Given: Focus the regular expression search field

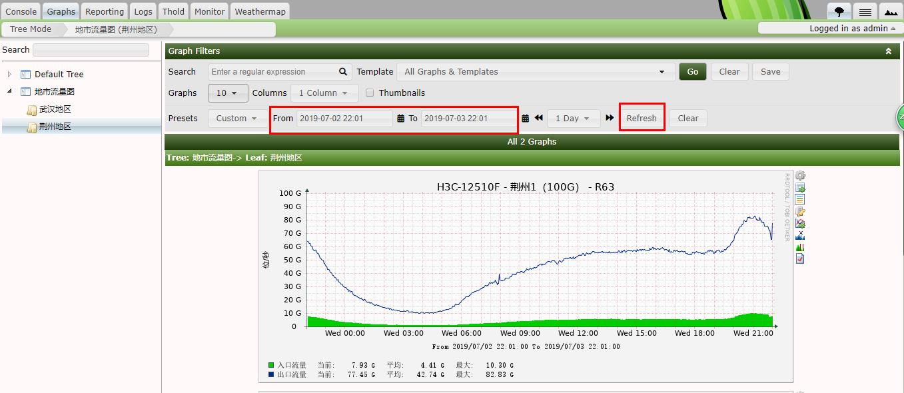Looking at the screenshot, I should (x=280, y=72).
